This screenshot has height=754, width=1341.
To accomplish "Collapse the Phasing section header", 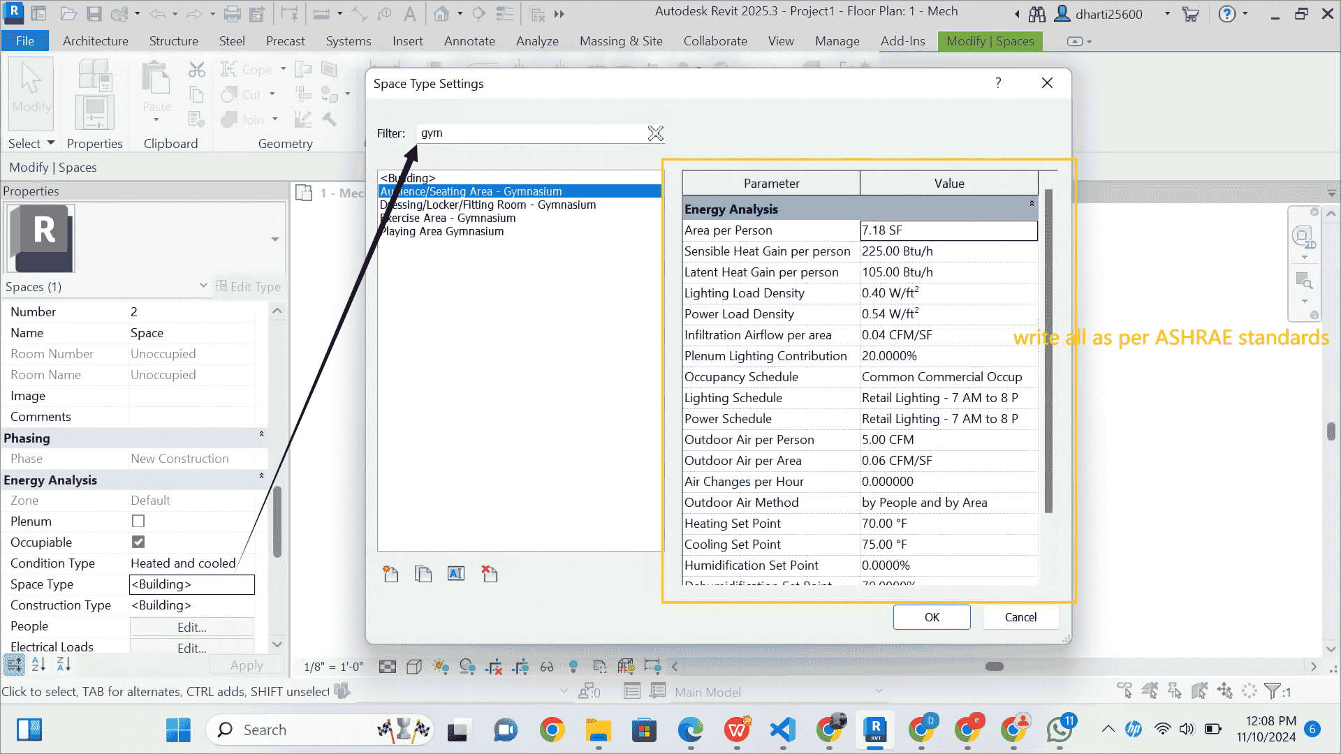I will pos(261,434).
